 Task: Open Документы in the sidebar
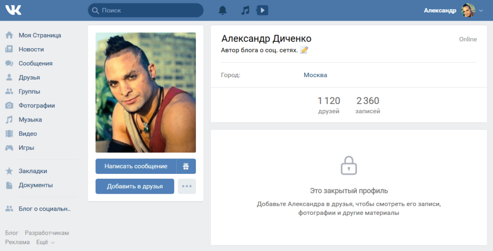[36, 185]
